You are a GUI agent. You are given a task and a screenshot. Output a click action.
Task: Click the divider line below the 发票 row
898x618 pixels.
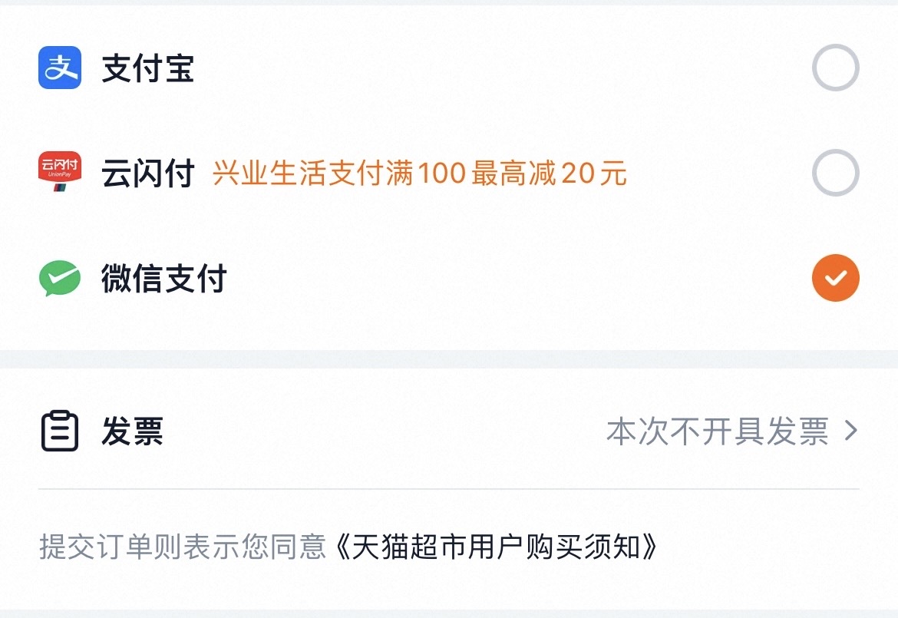click(x=449, y=489)
